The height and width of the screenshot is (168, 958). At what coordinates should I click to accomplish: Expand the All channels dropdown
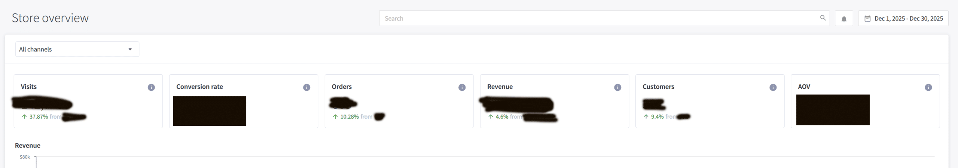point(77,49)
